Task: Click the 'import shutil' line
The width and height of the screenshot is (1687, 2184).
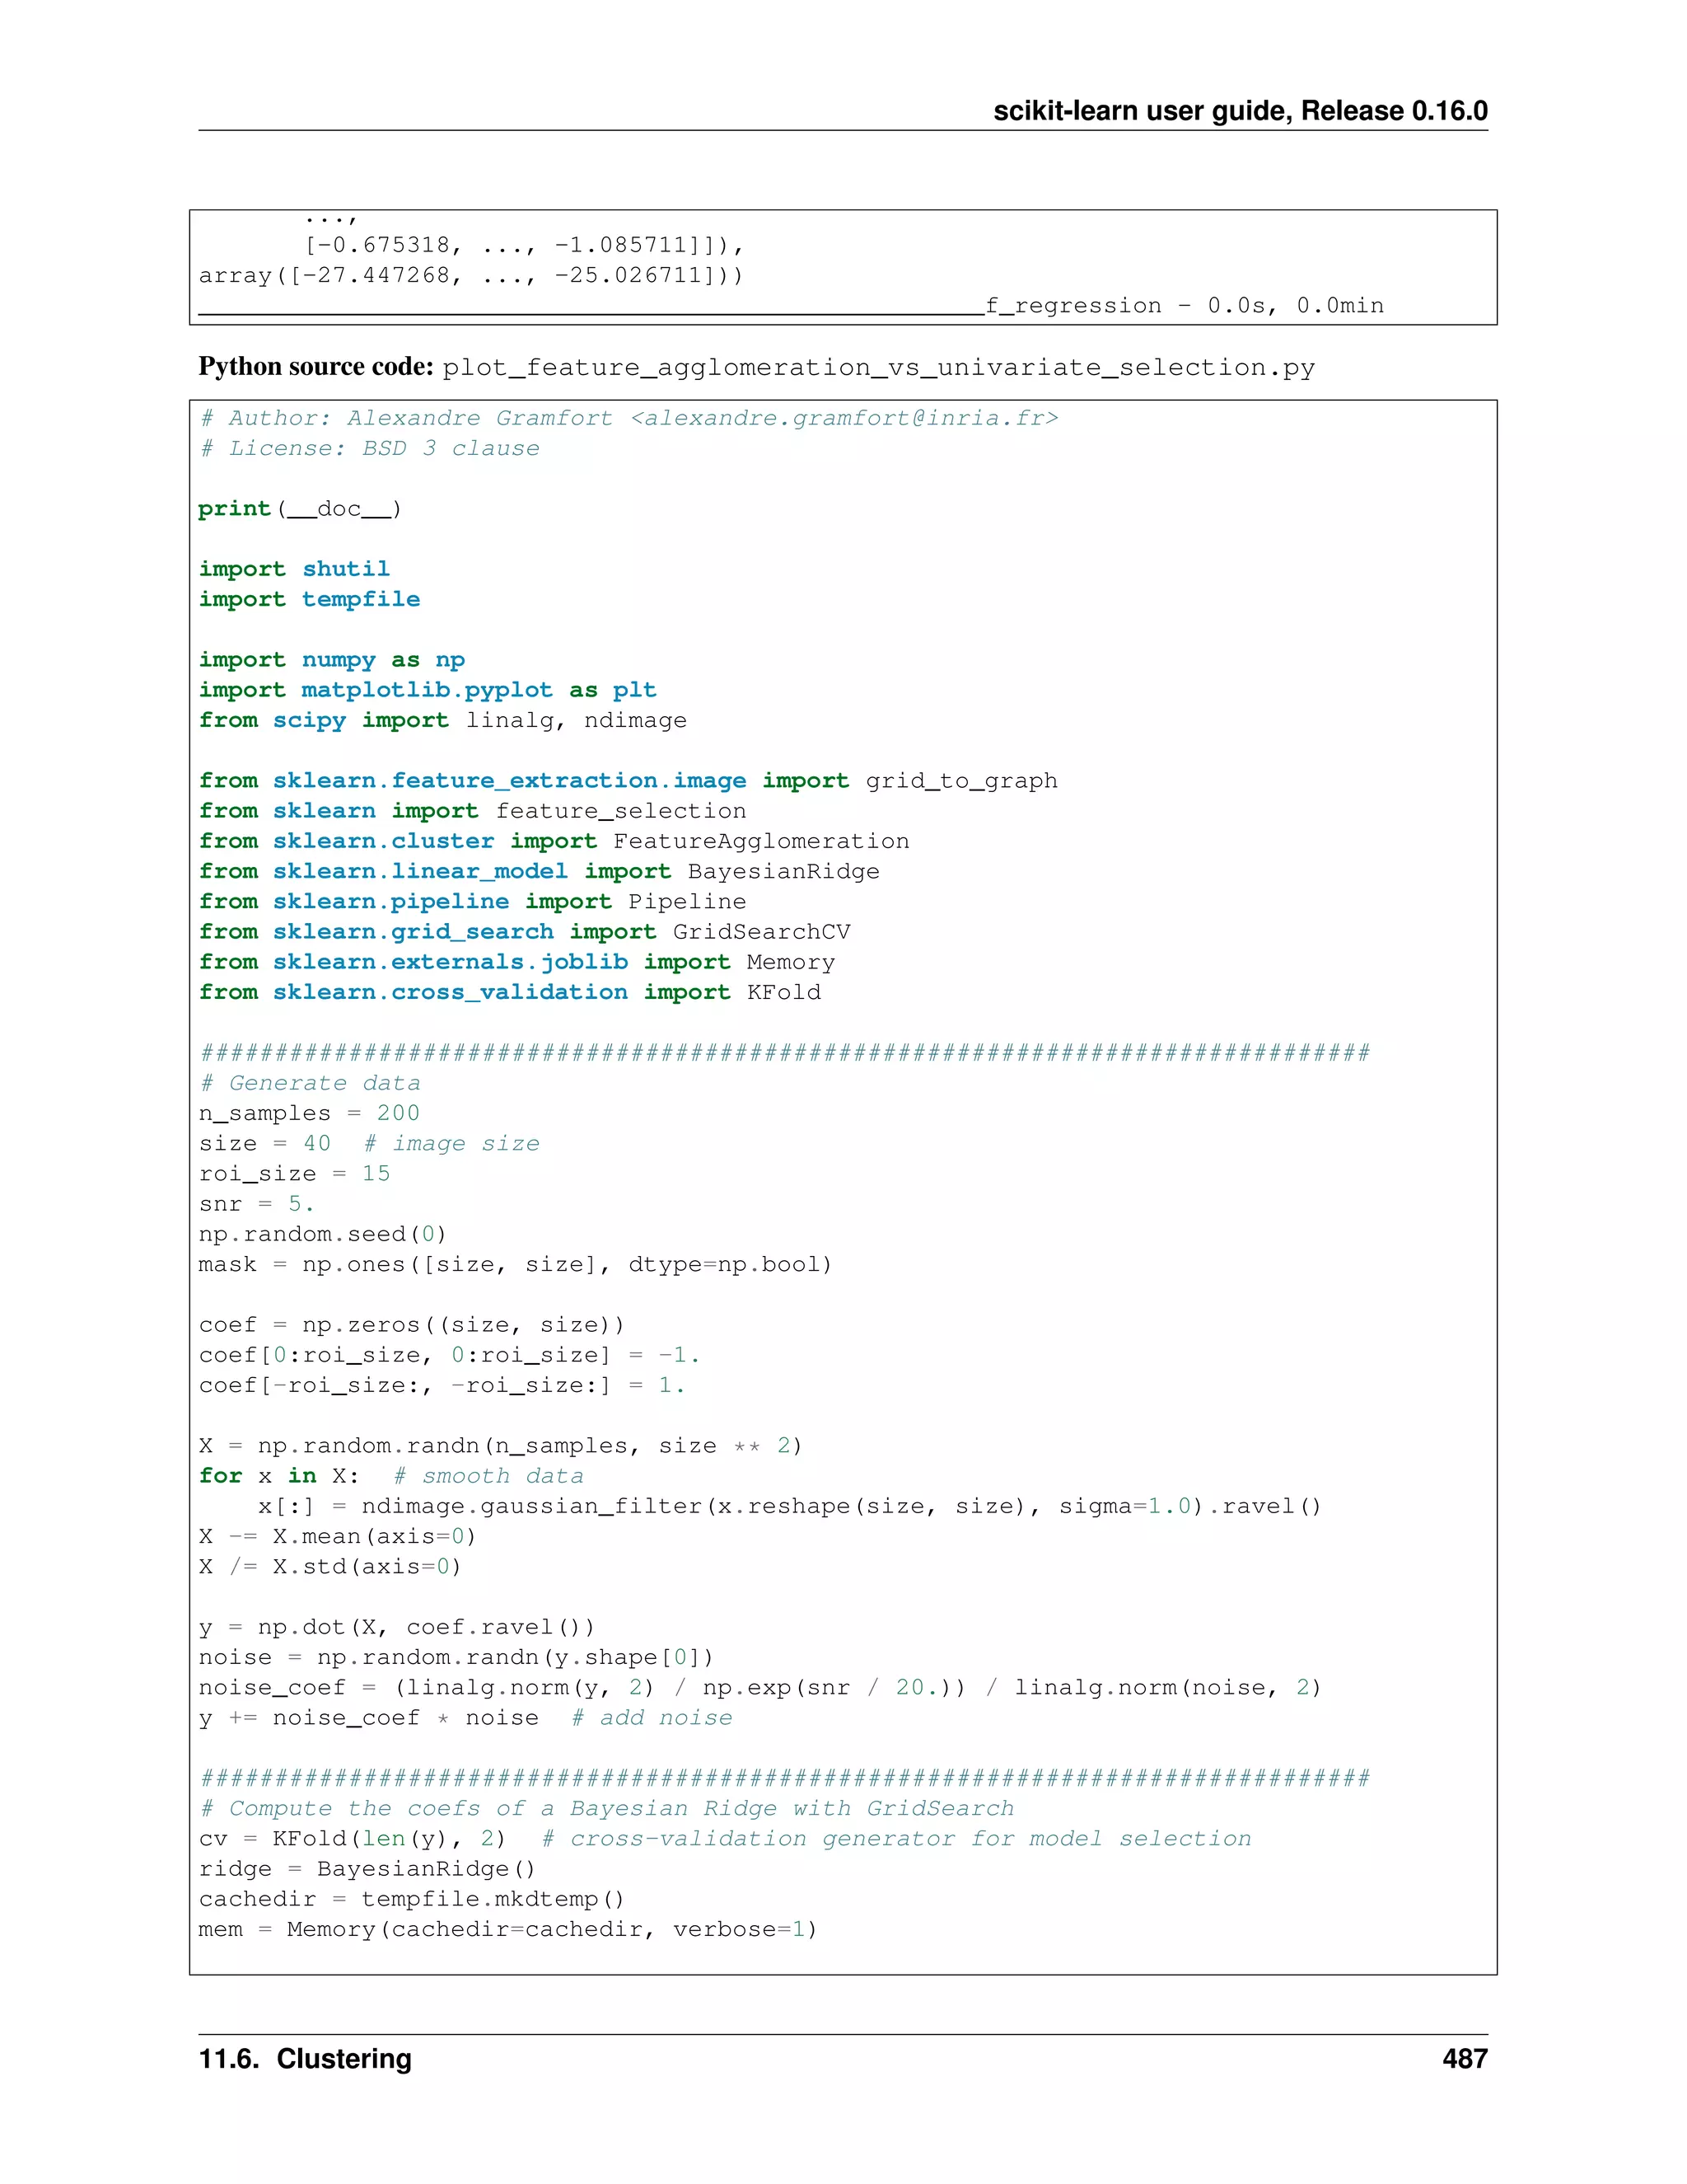Action: (x=294, y=569)
